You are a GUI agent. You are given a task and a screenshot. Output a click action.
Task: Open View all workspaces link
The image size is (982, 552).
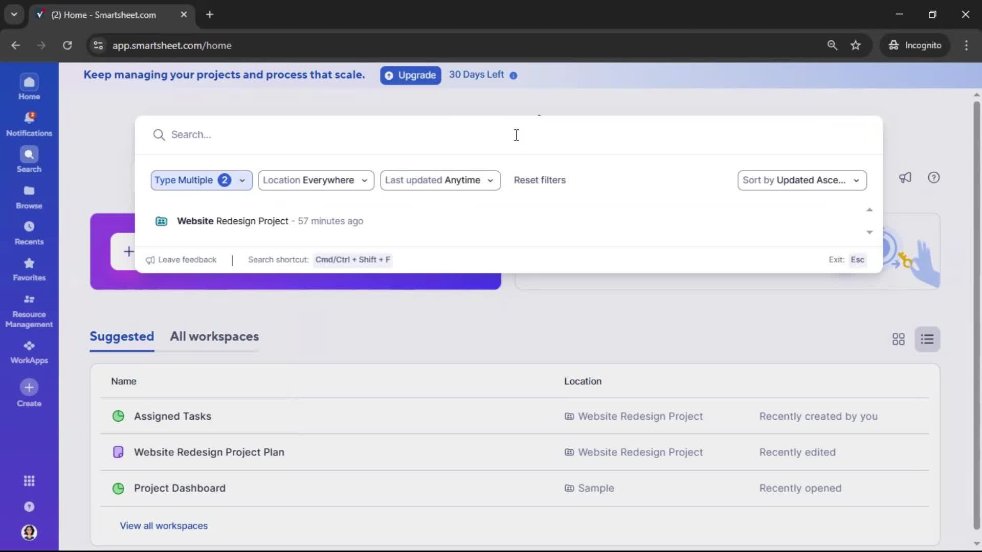click(164, 525)
